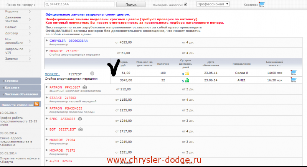307x167 pixels.
Task: Expand the STARKE 217503 row
Action: pos(46,97)
